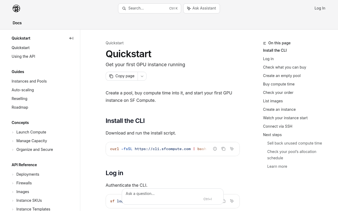The height and width of the screenshot is (211, 338).
Task: Jump to Learn more subsection
Action: coord(277,166)
